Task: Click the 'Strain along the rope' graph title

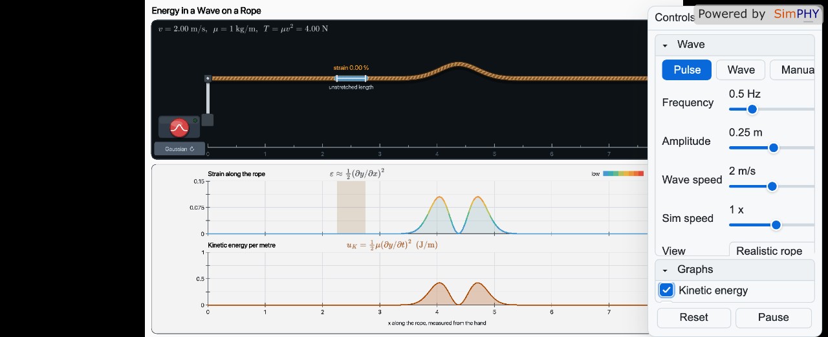Action: coord(236,174)
